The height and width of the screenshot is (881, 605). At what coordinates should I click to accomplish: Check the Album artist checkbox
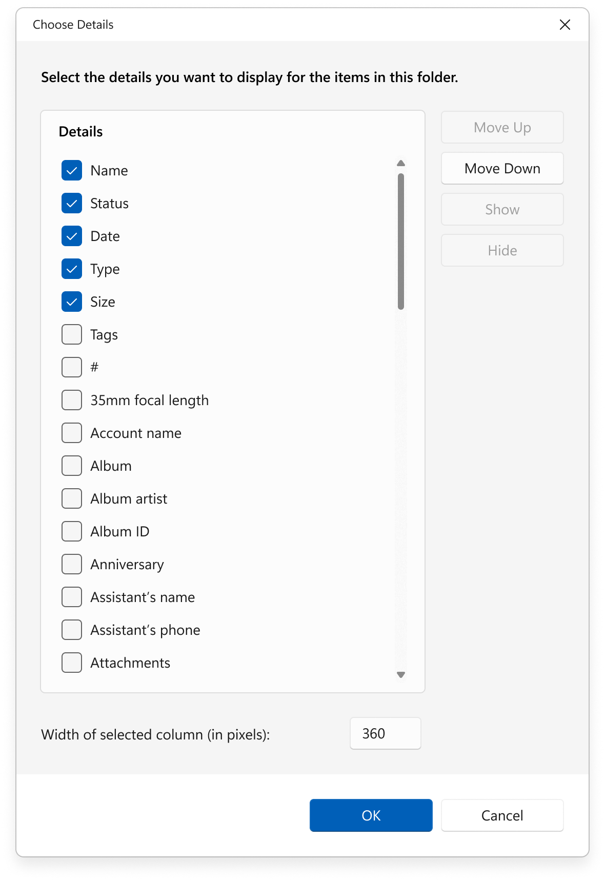pos(71,498)
